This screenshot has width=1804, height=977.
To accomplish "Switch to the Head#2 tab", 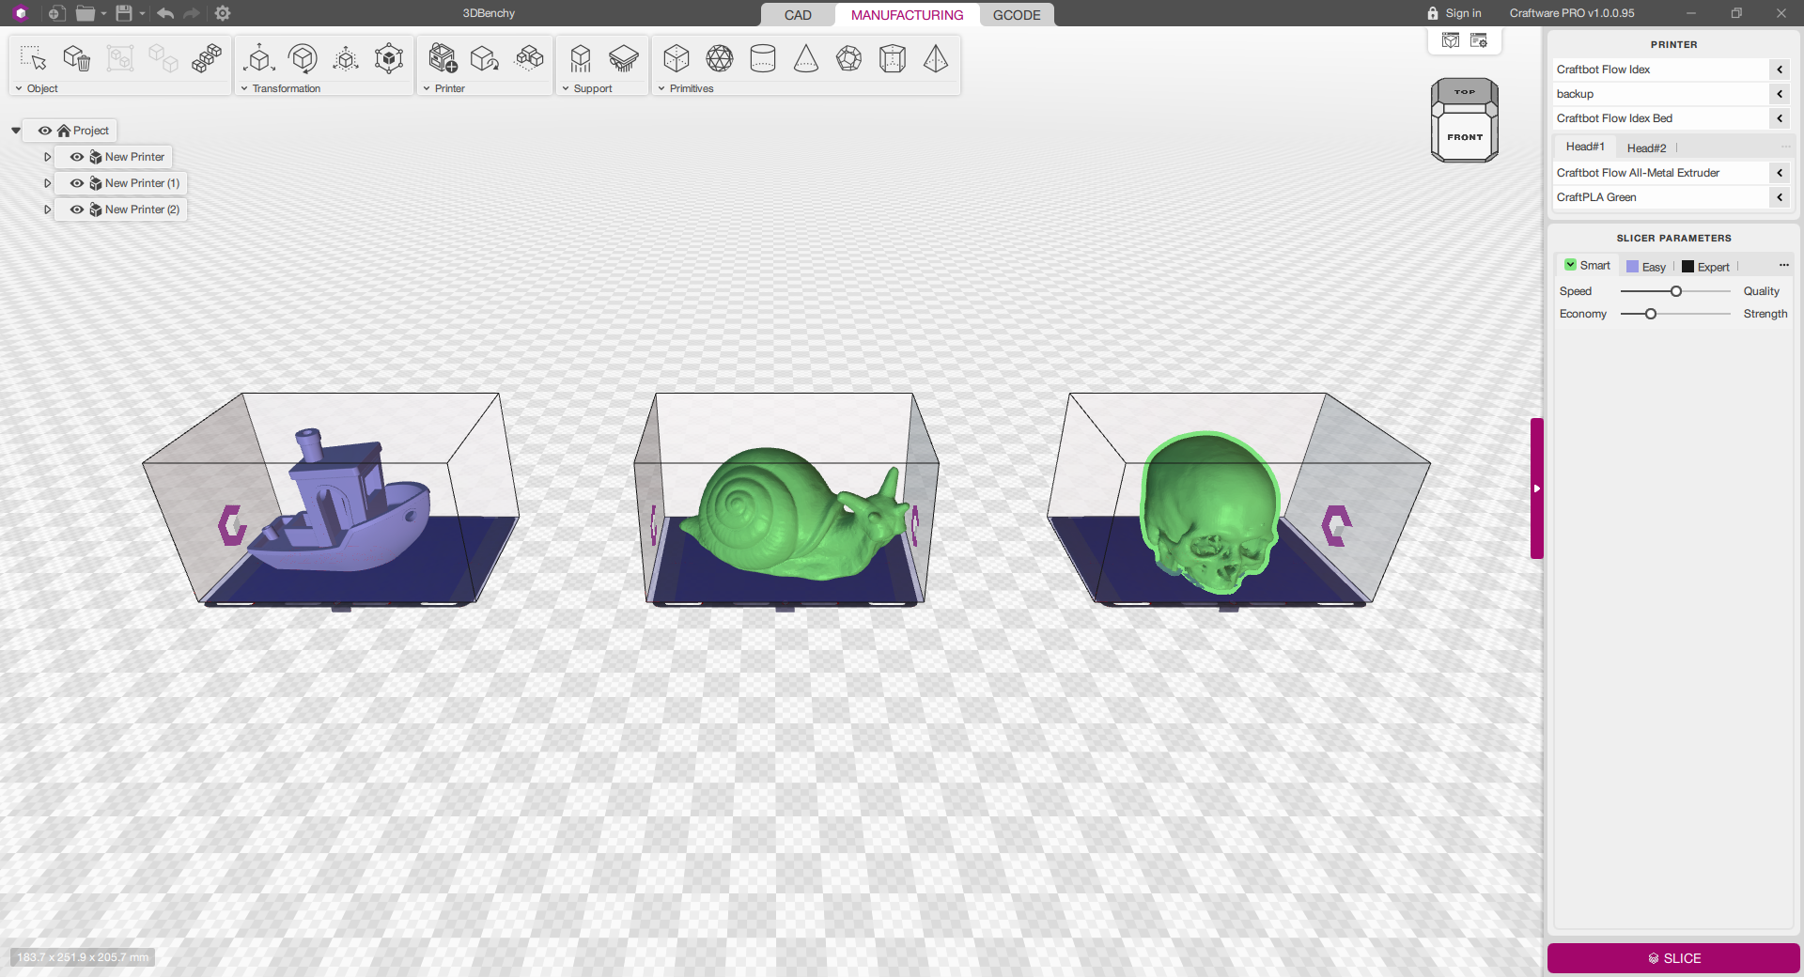I will coord(1646,147).
